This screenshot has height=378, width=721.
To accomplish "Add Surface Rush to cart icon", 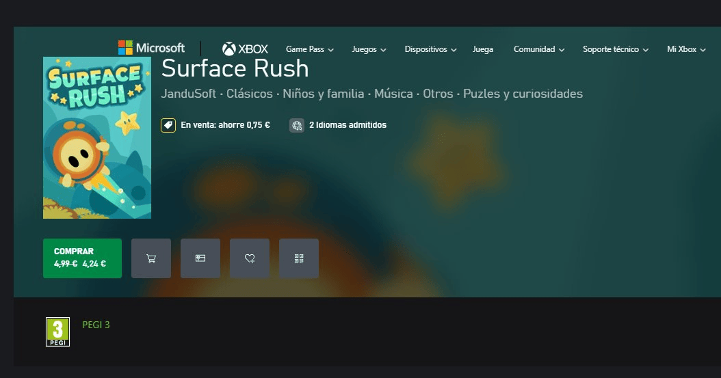I will (x=150, y=258).
